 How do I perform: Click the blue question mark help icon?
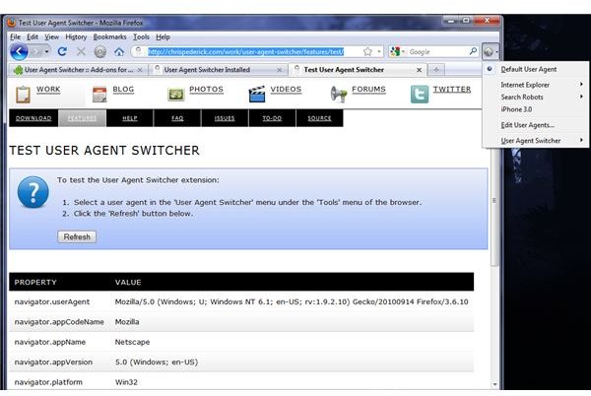pos(33,192)
